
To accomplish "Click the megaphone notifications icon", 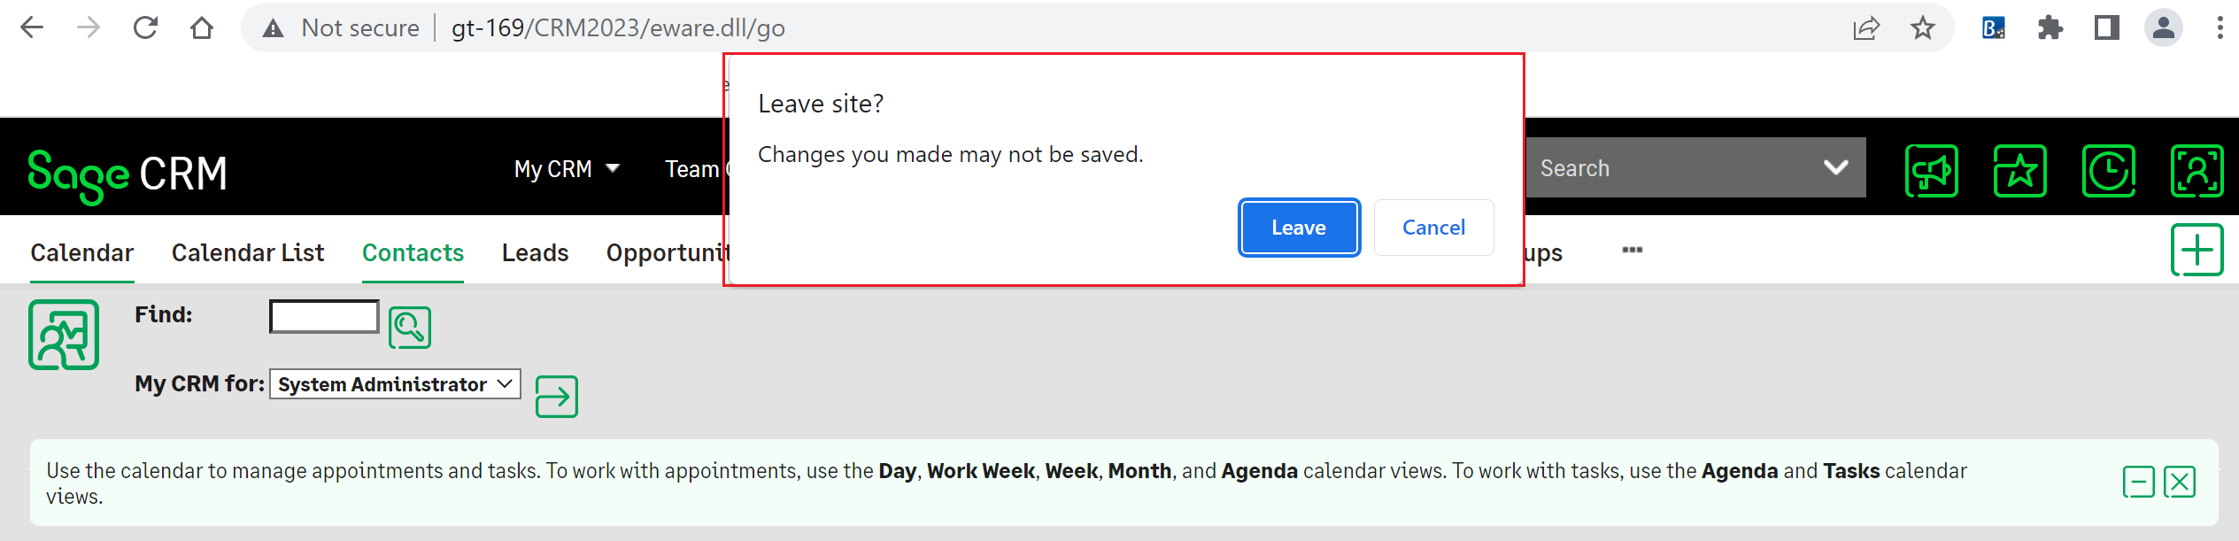I will 1931,171.
